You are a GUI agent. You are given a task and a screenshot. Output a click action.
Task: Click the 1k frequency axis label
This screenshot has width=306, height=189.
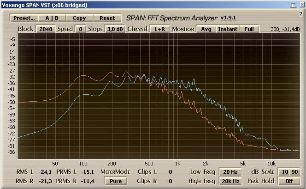177,164
